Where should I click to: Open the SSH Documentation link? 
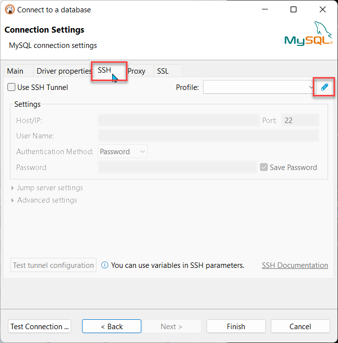[295, 265]
